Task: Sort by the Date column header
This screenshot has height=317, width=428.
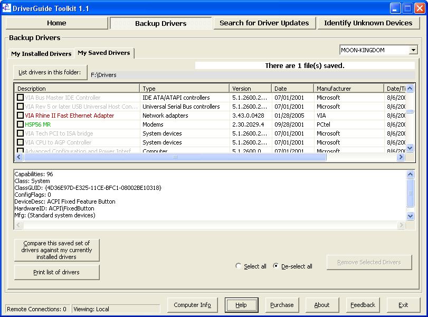Action: pos(292,89)
